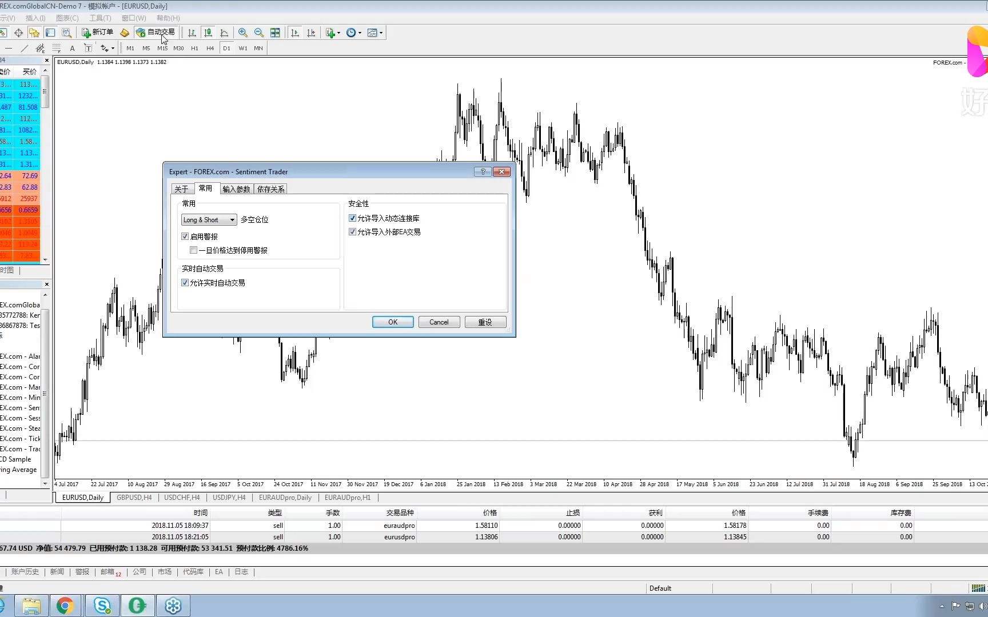This screenshot has width=988, height=617.
Task: Switch to bar chart display
Action: click(x=192, y=33)
